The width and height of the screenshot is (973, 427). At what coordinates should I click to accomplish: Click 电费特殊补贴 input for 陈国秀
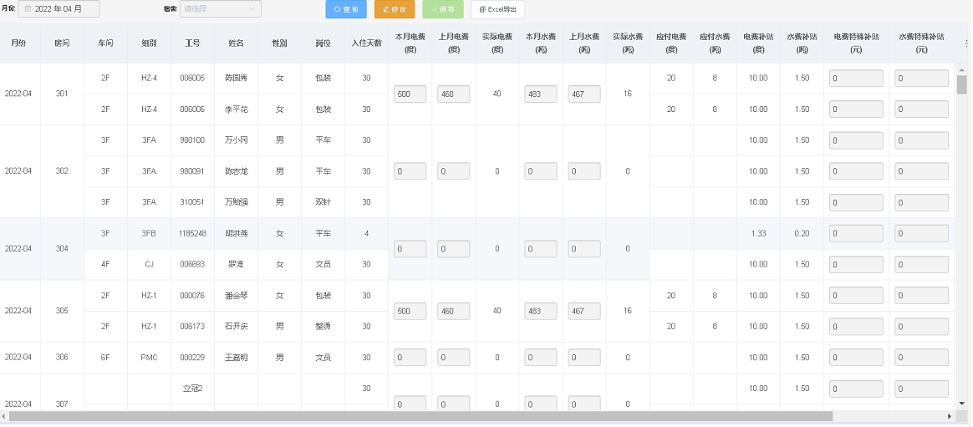click(856, 79)
